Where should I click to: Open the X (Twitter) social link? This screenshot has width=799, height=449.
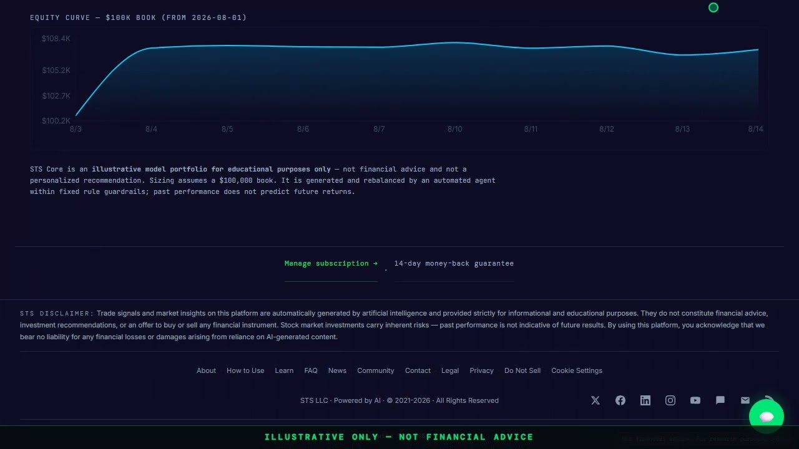coord(596,400)
